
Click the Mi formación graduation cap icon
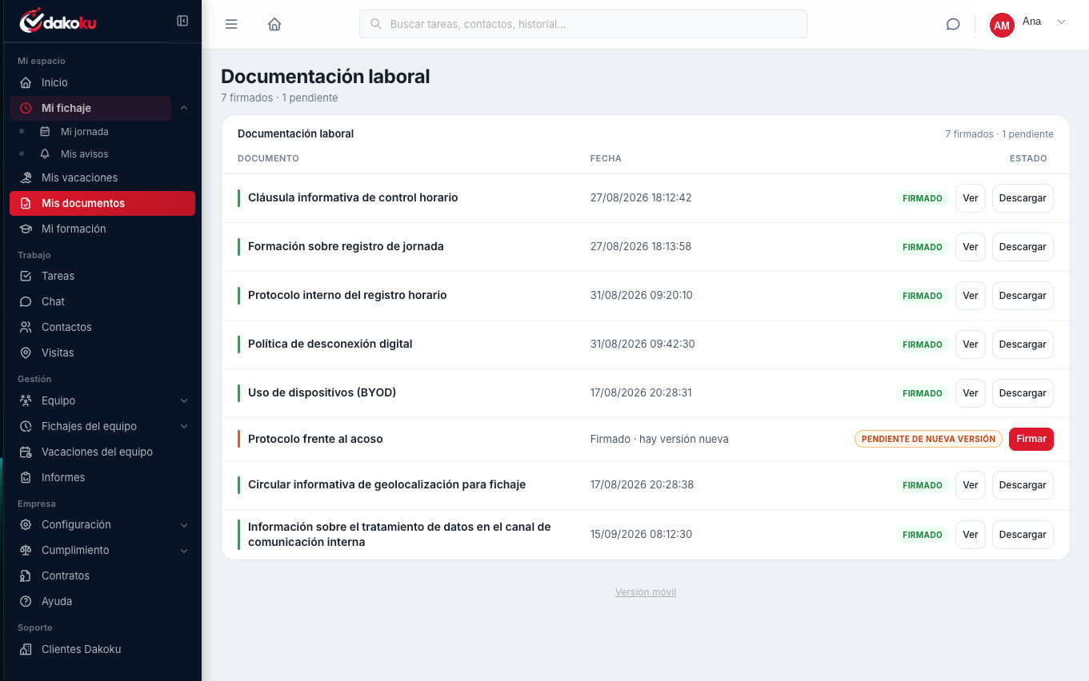click(26, 229)
